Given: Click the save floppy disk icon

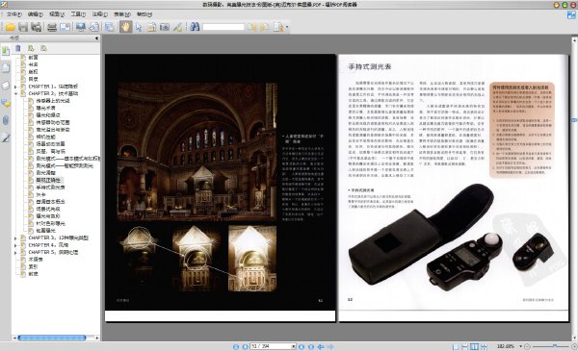Looking at the screenshot, I should (23, 27).
